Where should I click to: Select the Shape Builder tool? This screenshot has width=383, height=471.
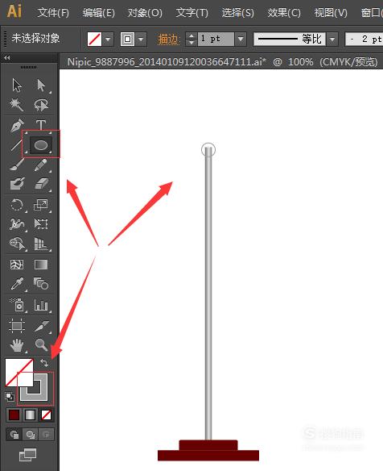[x=17, y=244]
